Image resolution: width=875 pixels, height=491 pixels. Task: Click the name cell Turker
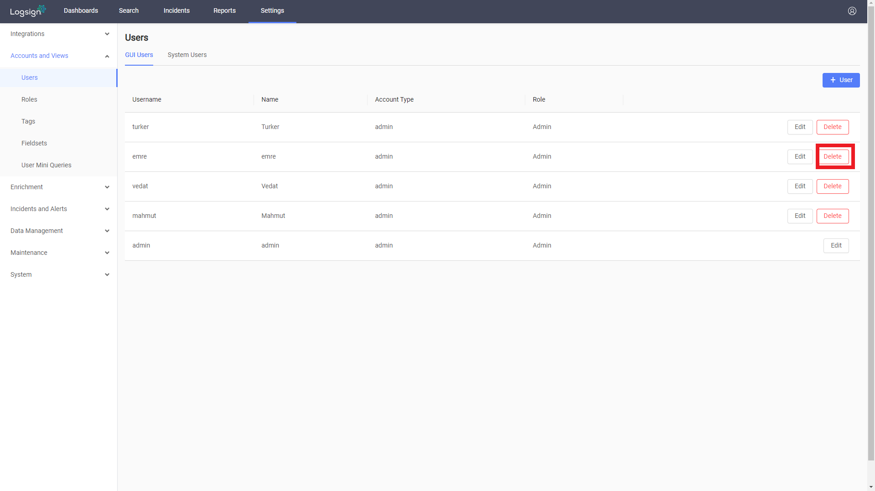tap(270, 127)
